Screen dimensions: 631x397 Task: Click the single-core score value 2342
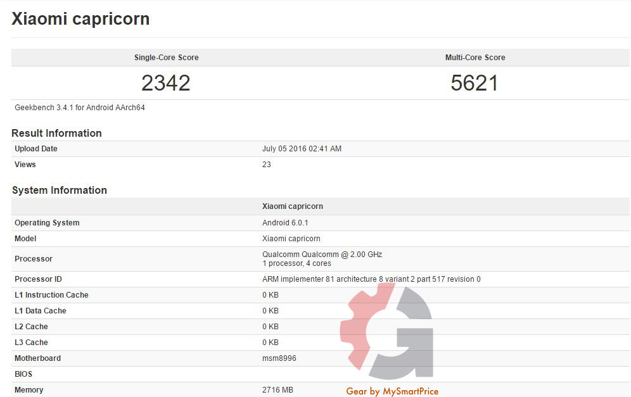[x=166, y=83]
